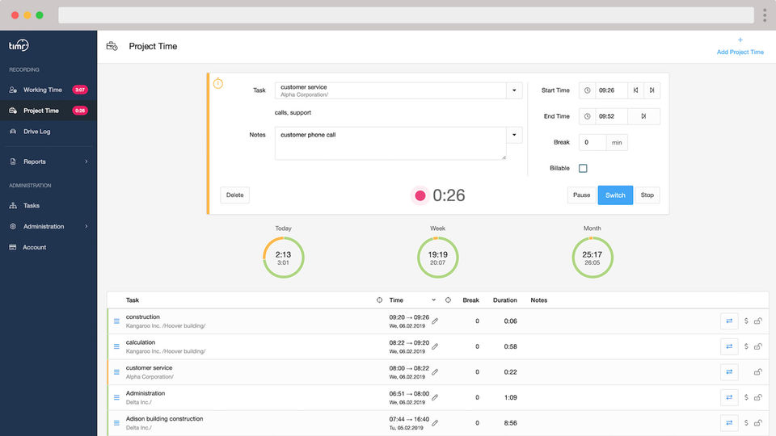Click pencil edit icon for calculation entry
The height and width of the screenshot is (436, 776).
[435, 346]
